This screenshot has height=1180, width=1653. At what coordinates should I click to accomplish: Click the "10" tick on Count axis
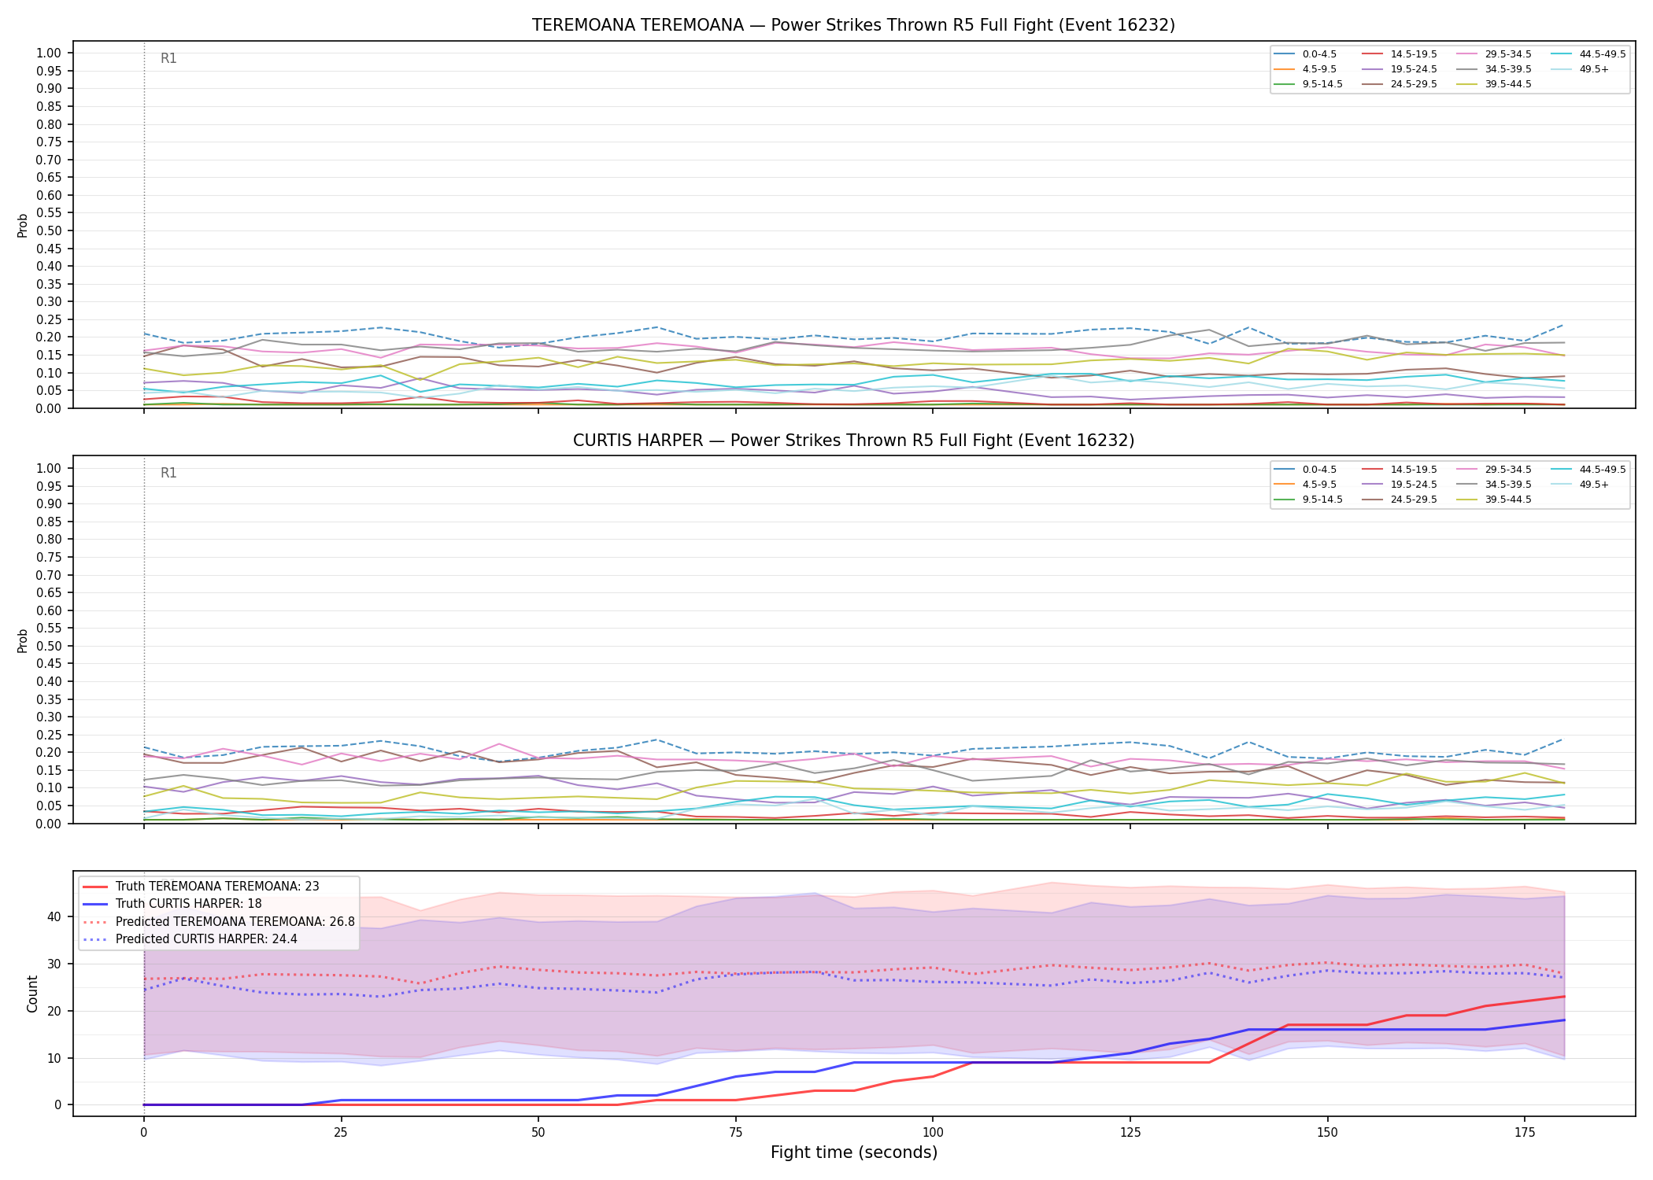click(x=54, y=1058)
